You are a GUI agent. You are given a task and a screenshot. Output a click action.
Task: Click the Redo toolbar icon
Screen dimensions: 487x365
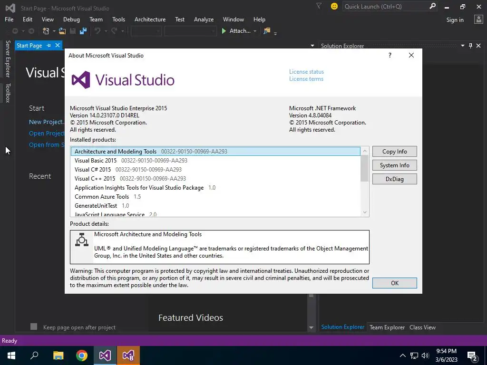[114, 31]
